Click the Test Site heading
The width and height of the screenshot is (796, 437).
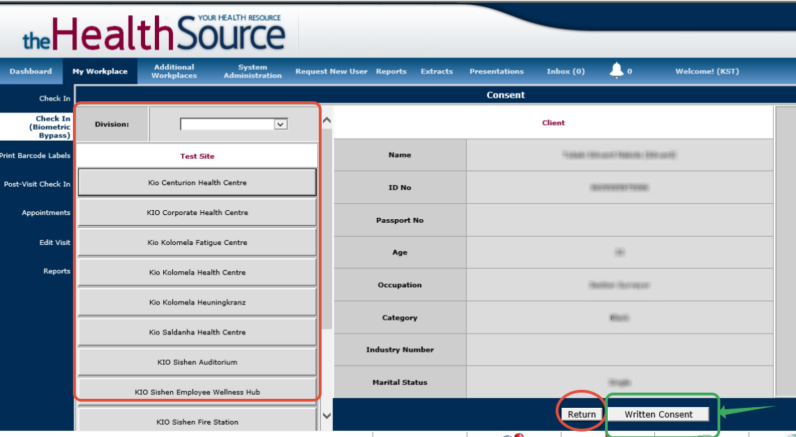[x=197, y=156]
